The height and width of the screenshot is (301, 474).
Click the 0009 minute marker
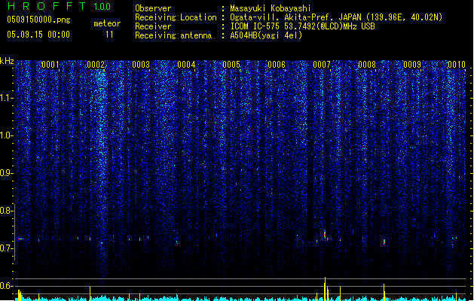[412, 65]
